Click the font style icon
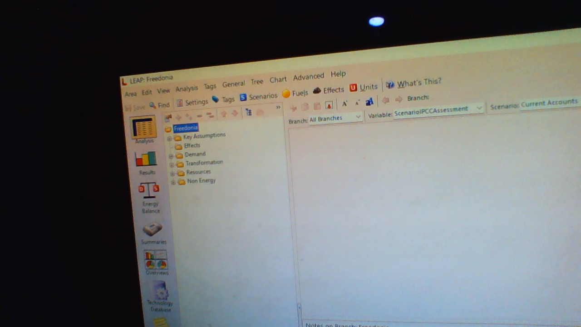 tap(369, 102)
